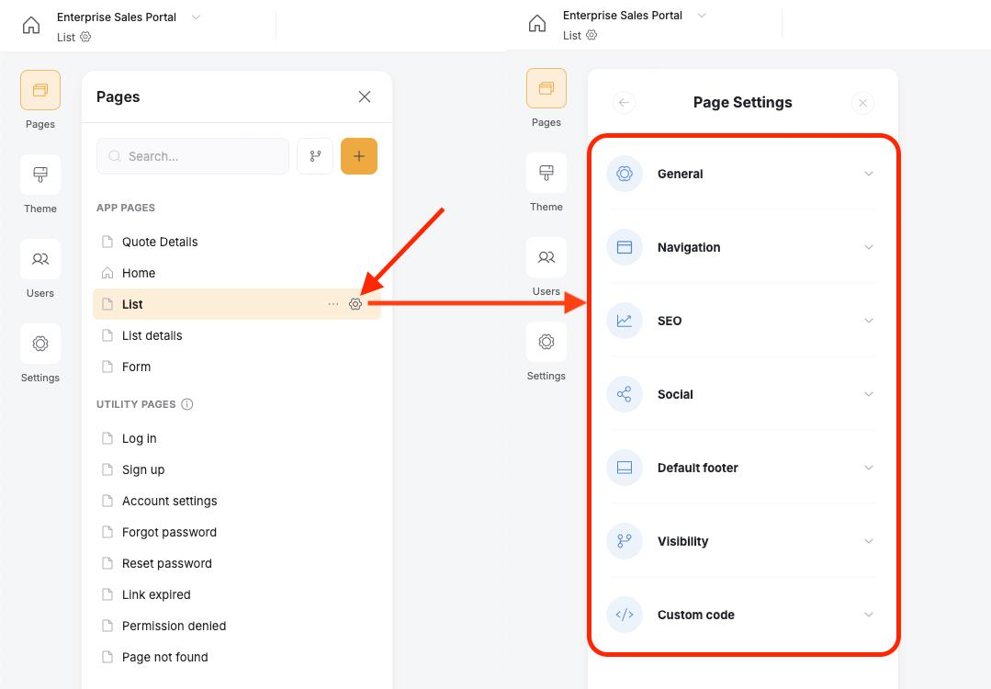Click the Default footer label

point(698,468)
